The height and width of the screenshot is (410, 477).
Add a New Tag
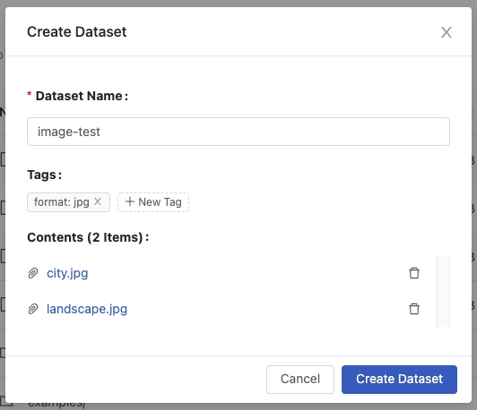pos(153,202)
